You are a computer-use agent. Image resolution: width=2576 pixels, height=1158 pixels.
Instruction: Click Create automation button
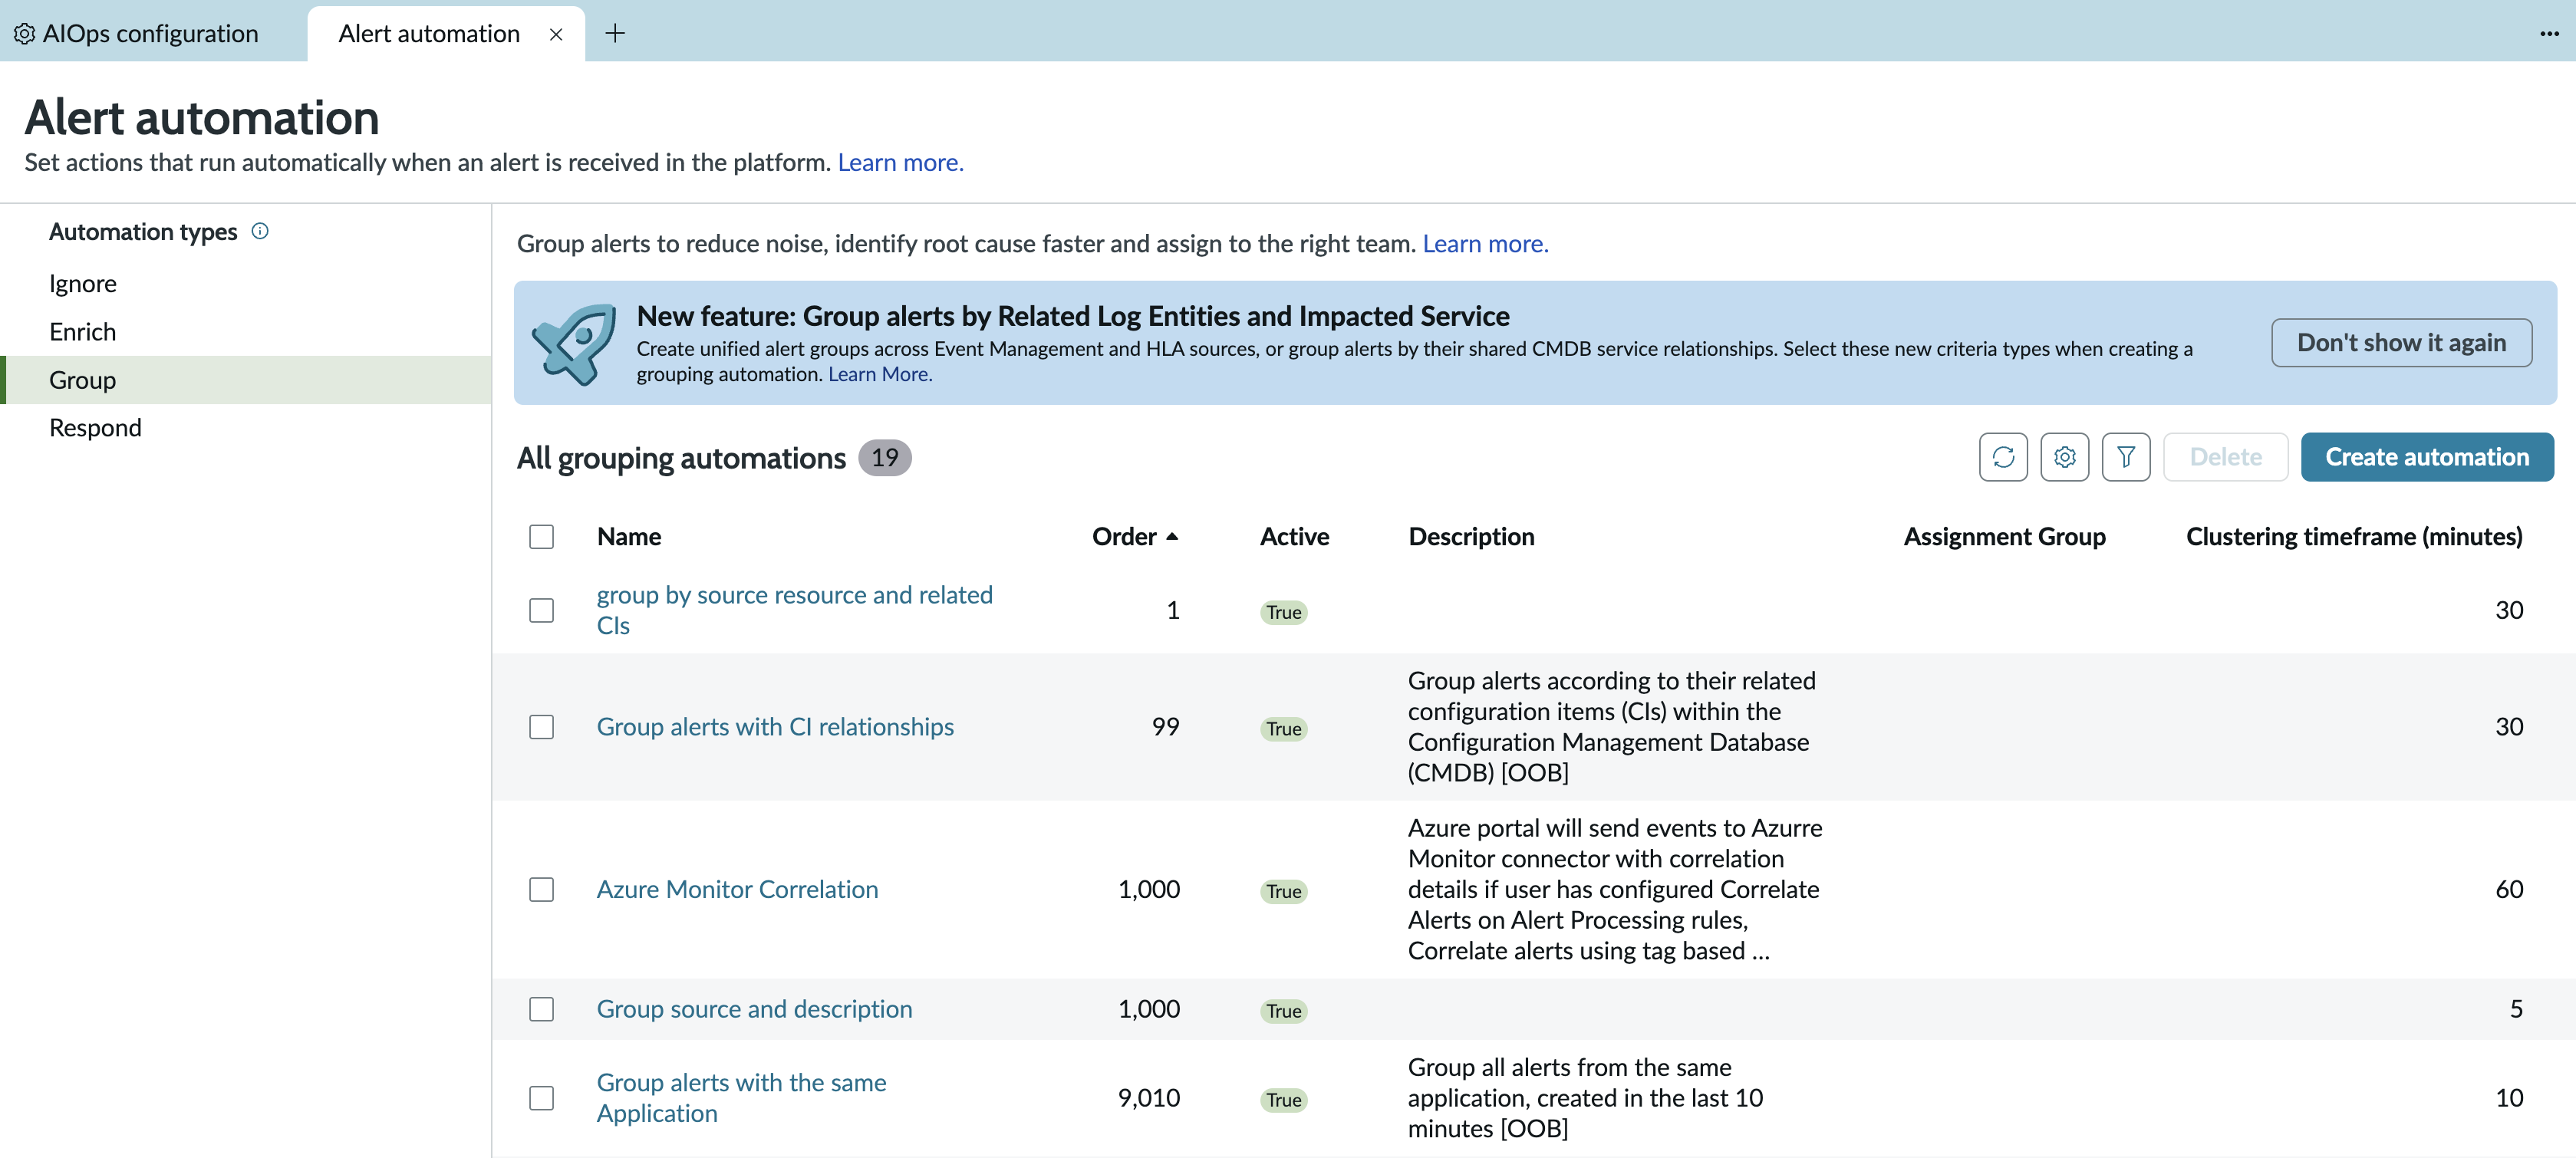click(x=2427, y=457)
